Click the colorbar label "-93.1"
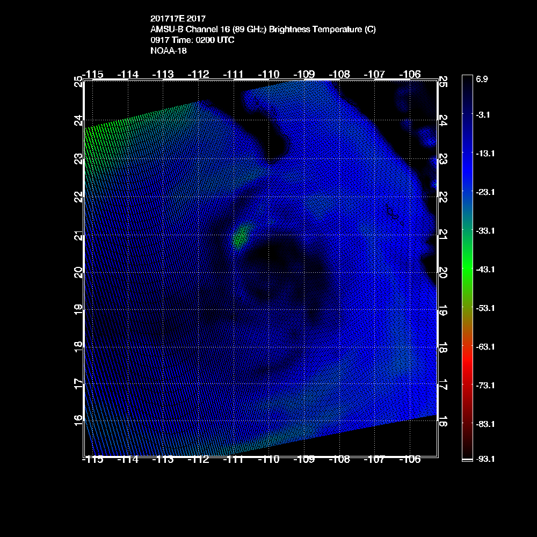Viewport: 537px width, 537px height. [x=485, y=459]
